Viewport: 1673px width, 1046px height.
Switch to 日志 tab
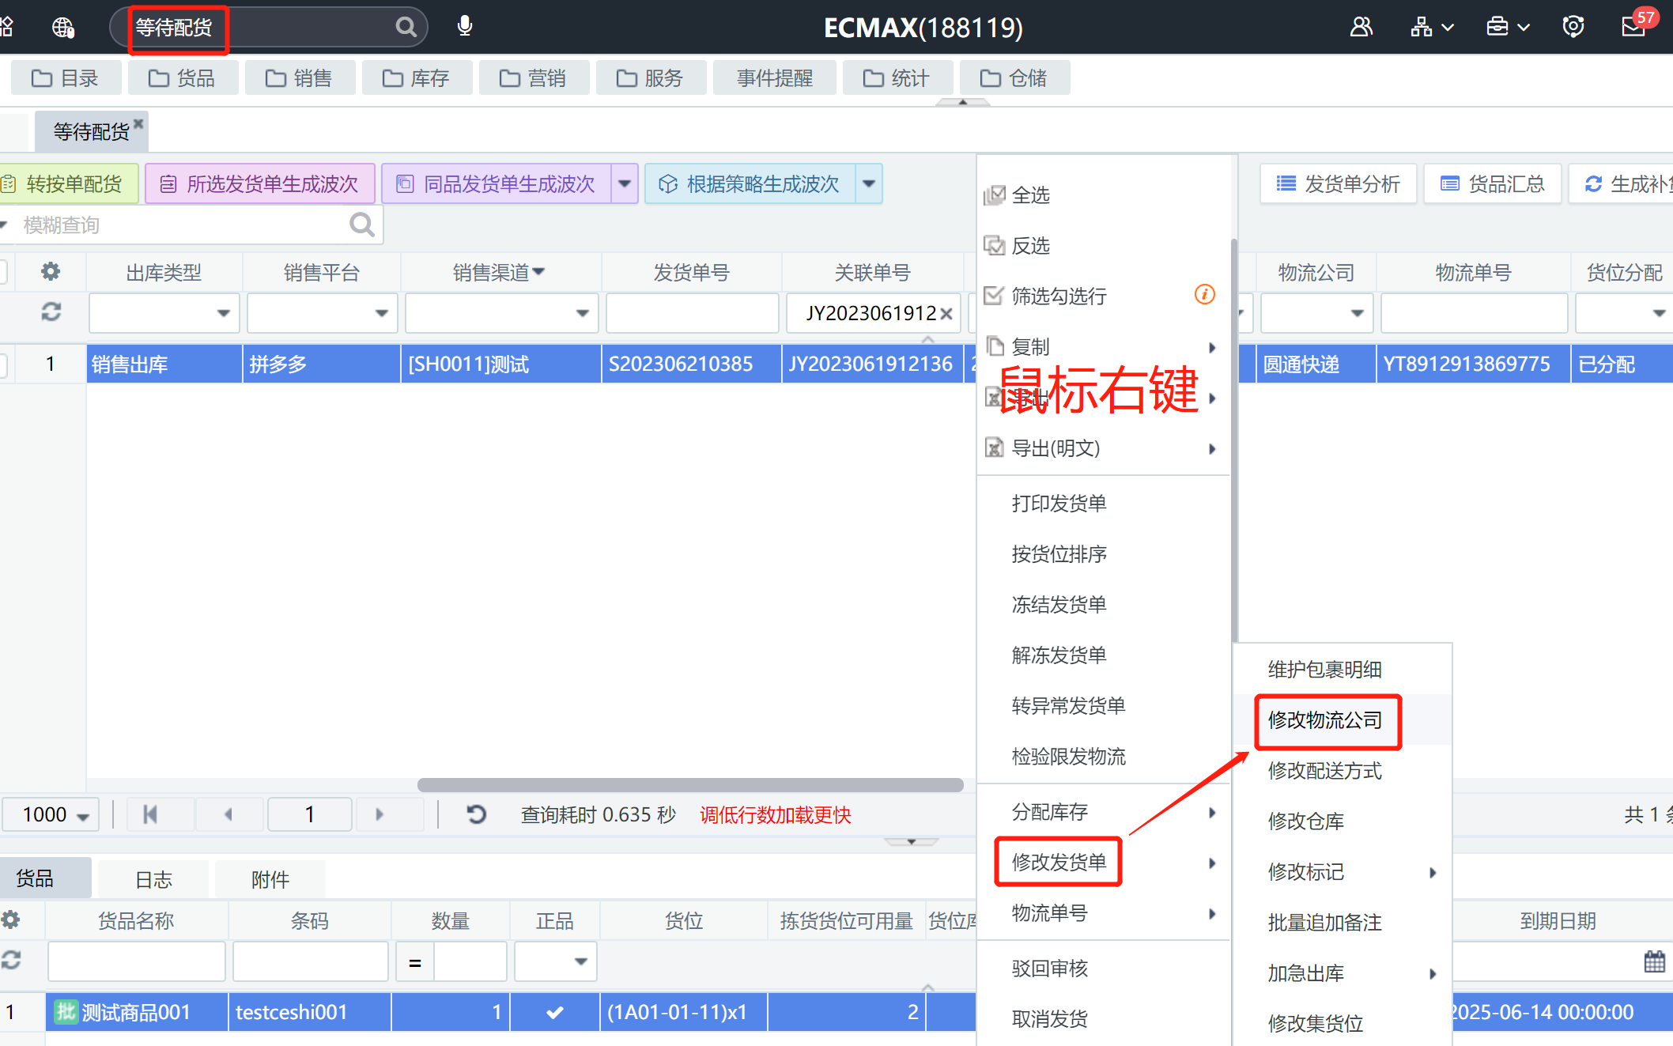[x=153, y=879]
